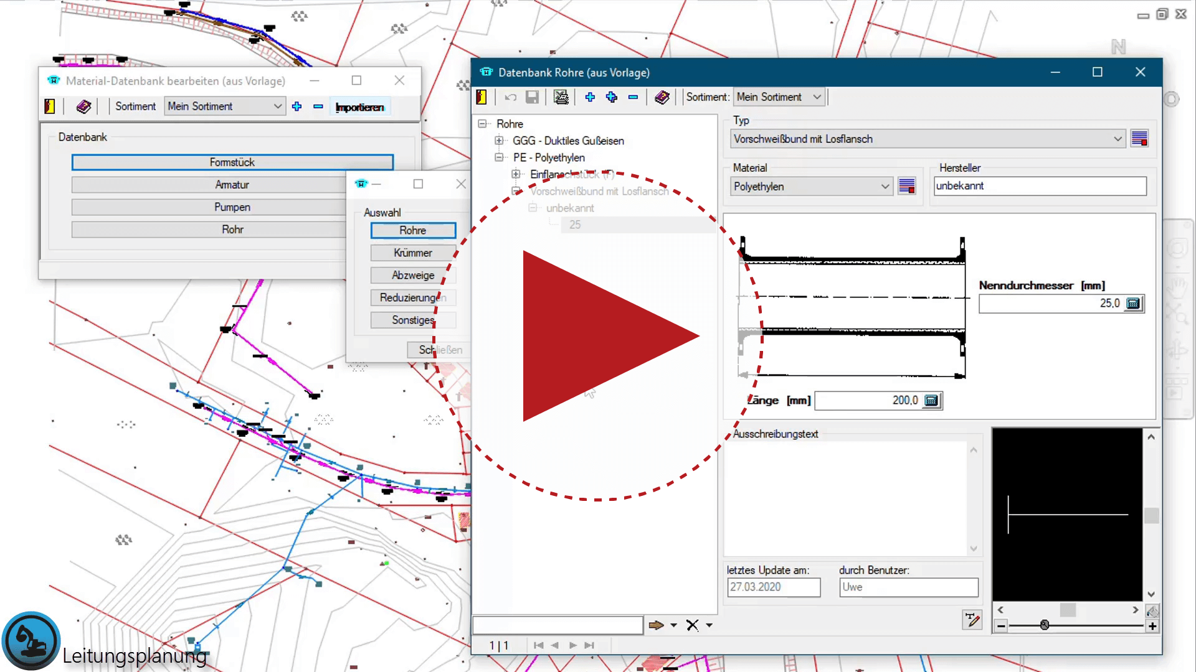Image resolution: width=1196 pixels, height=672 pixels.
Task: Click the print/export icon in Datenbank Rohre toolbar
Action: pos(561,97)
